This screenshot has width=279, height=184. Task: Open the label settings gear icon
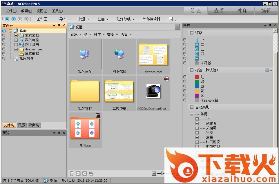tap(267, 70)
